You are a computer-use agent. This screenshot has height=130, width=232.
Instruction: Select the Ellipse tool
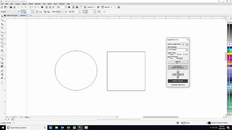point(2,43)
